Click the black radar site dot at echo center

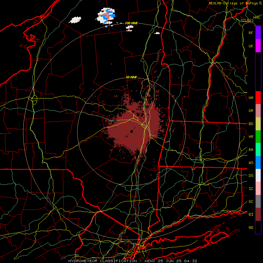coord(131,132)
